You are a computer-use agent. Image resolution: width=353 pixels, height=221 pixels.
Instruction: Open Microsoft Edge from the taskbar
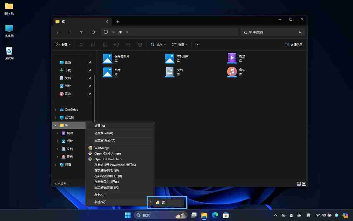215,215
